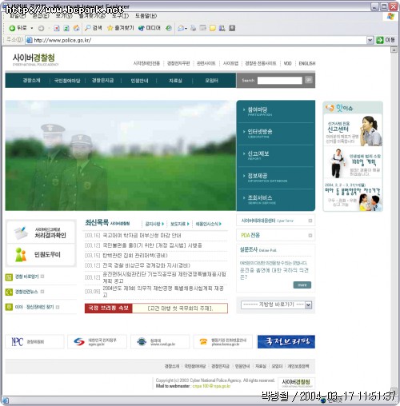Viewport: 400px width, 406px height.
Task: Open the 즐겨찾기 favorites pane
Action: tap(121, 28)
